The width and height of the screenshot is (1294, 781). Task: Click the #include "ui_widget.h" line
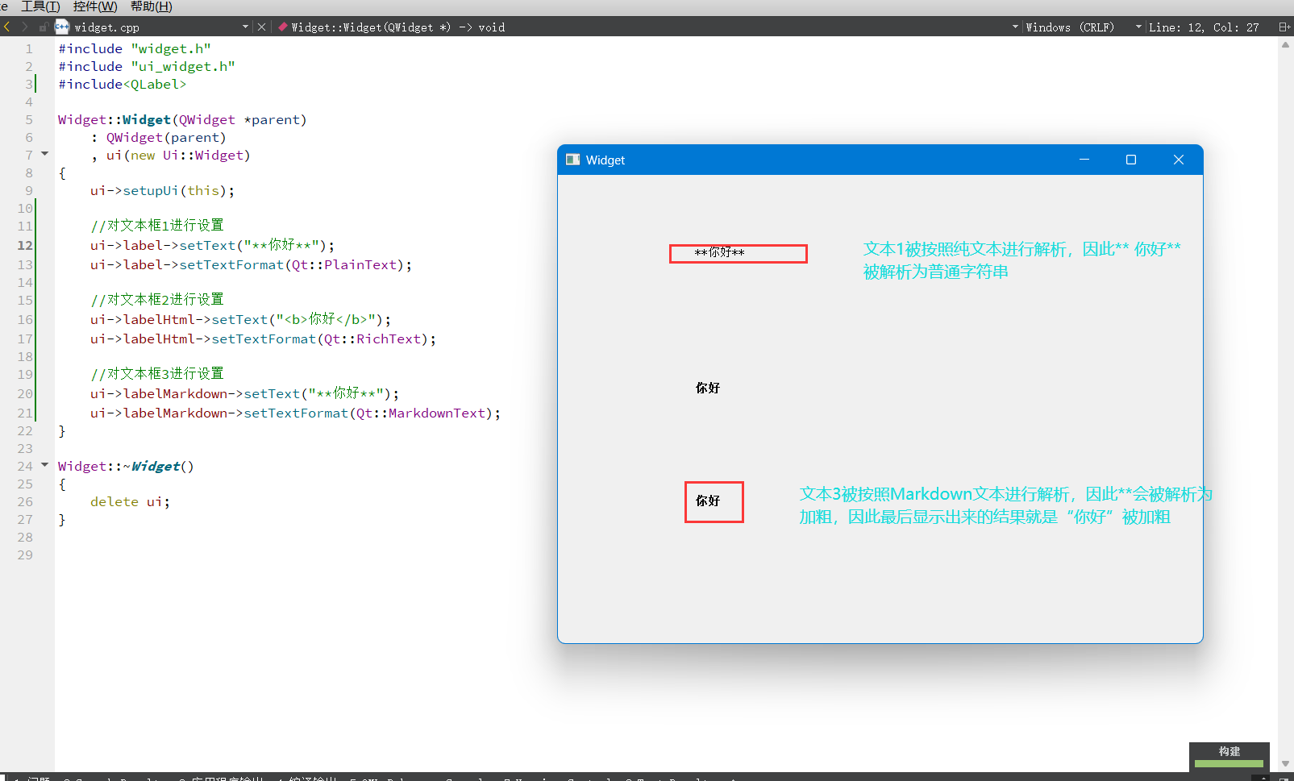click(x=147, y=66)
